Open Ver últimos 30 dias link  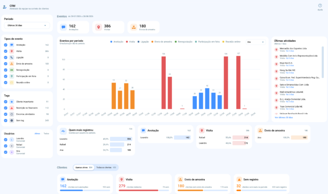pos(283,118)
